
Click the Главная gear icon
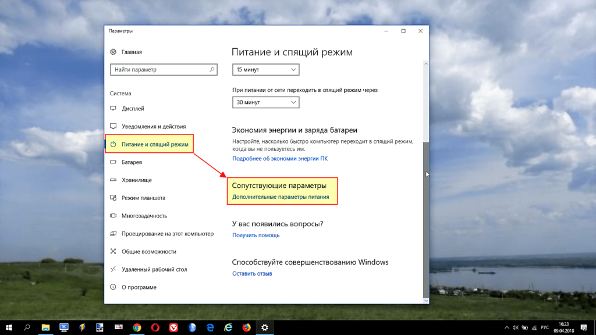point(113,52)
